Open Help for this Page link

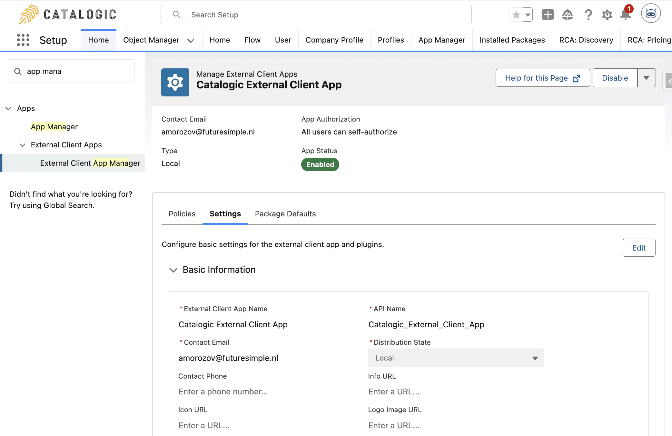click(x=542, y=78)
